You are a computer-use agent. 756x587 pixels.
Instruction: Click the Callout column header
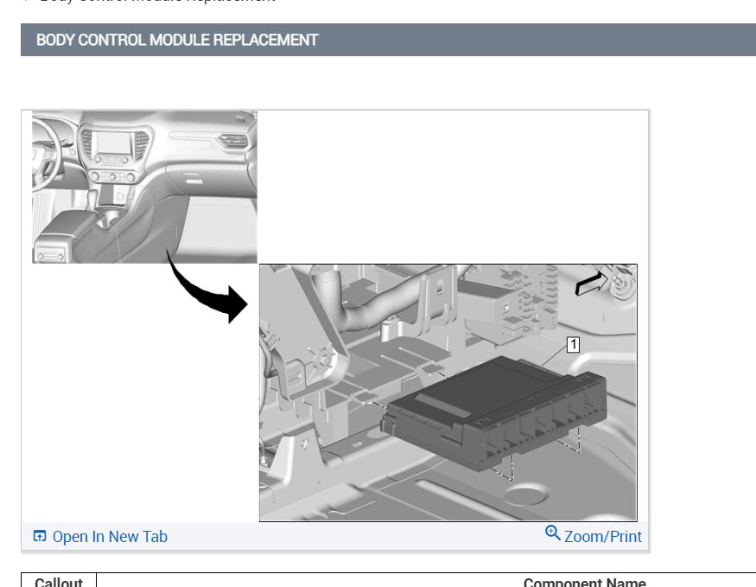click(59, 582)
